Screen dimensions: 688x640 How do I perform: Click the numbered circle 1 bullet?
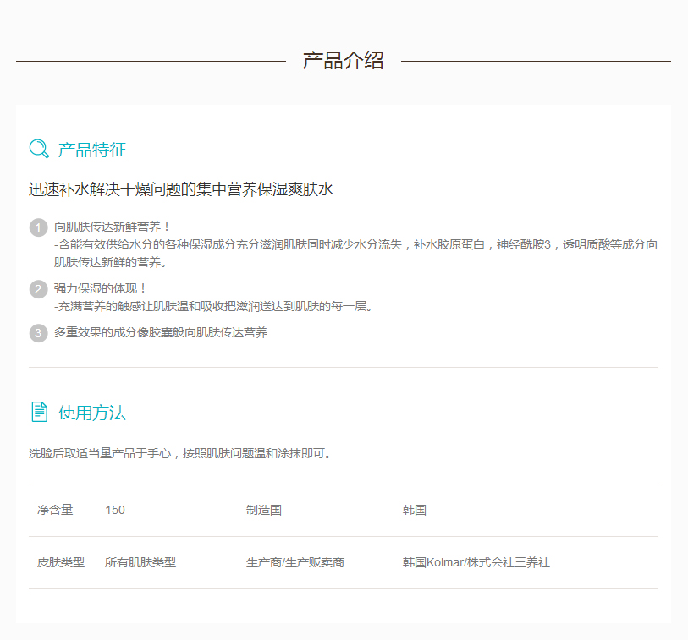[x=38, y=227]
